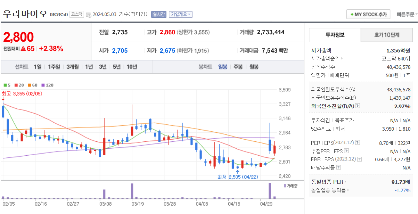Click help icon next to PBR BPS(2023.12)

pyautogui.click(x=359, y=159)
